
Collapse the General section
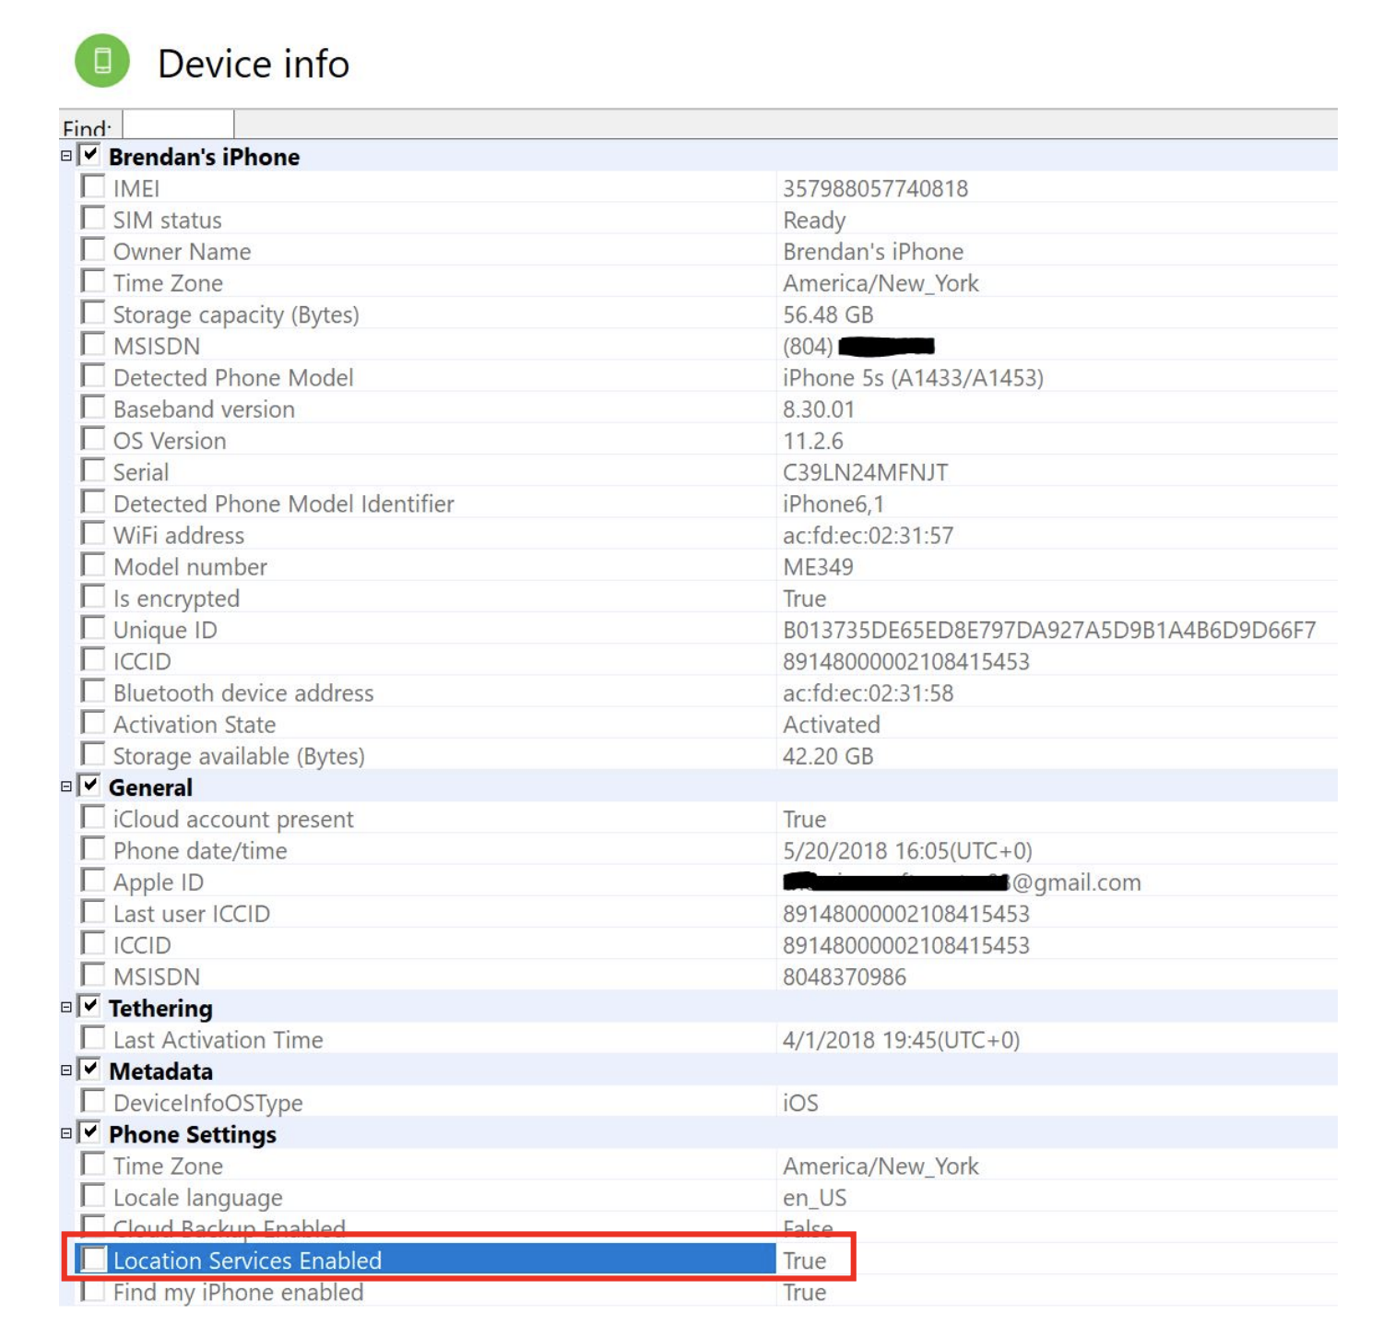pyautogui.click(x=66, y=787)
